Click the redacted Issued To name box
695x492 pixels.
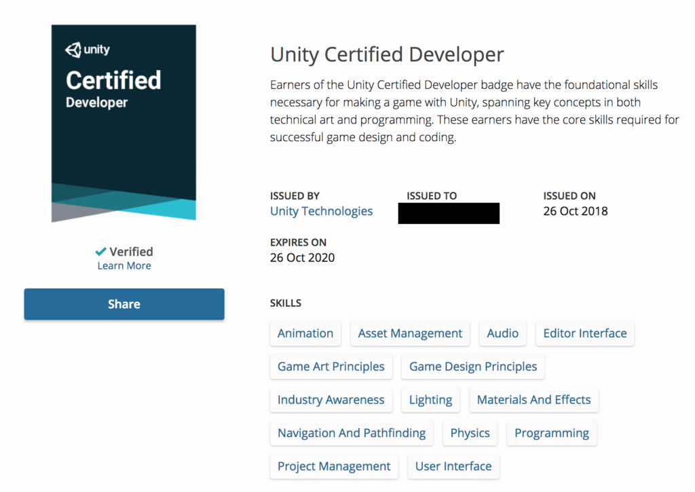(x=449, y=213)
